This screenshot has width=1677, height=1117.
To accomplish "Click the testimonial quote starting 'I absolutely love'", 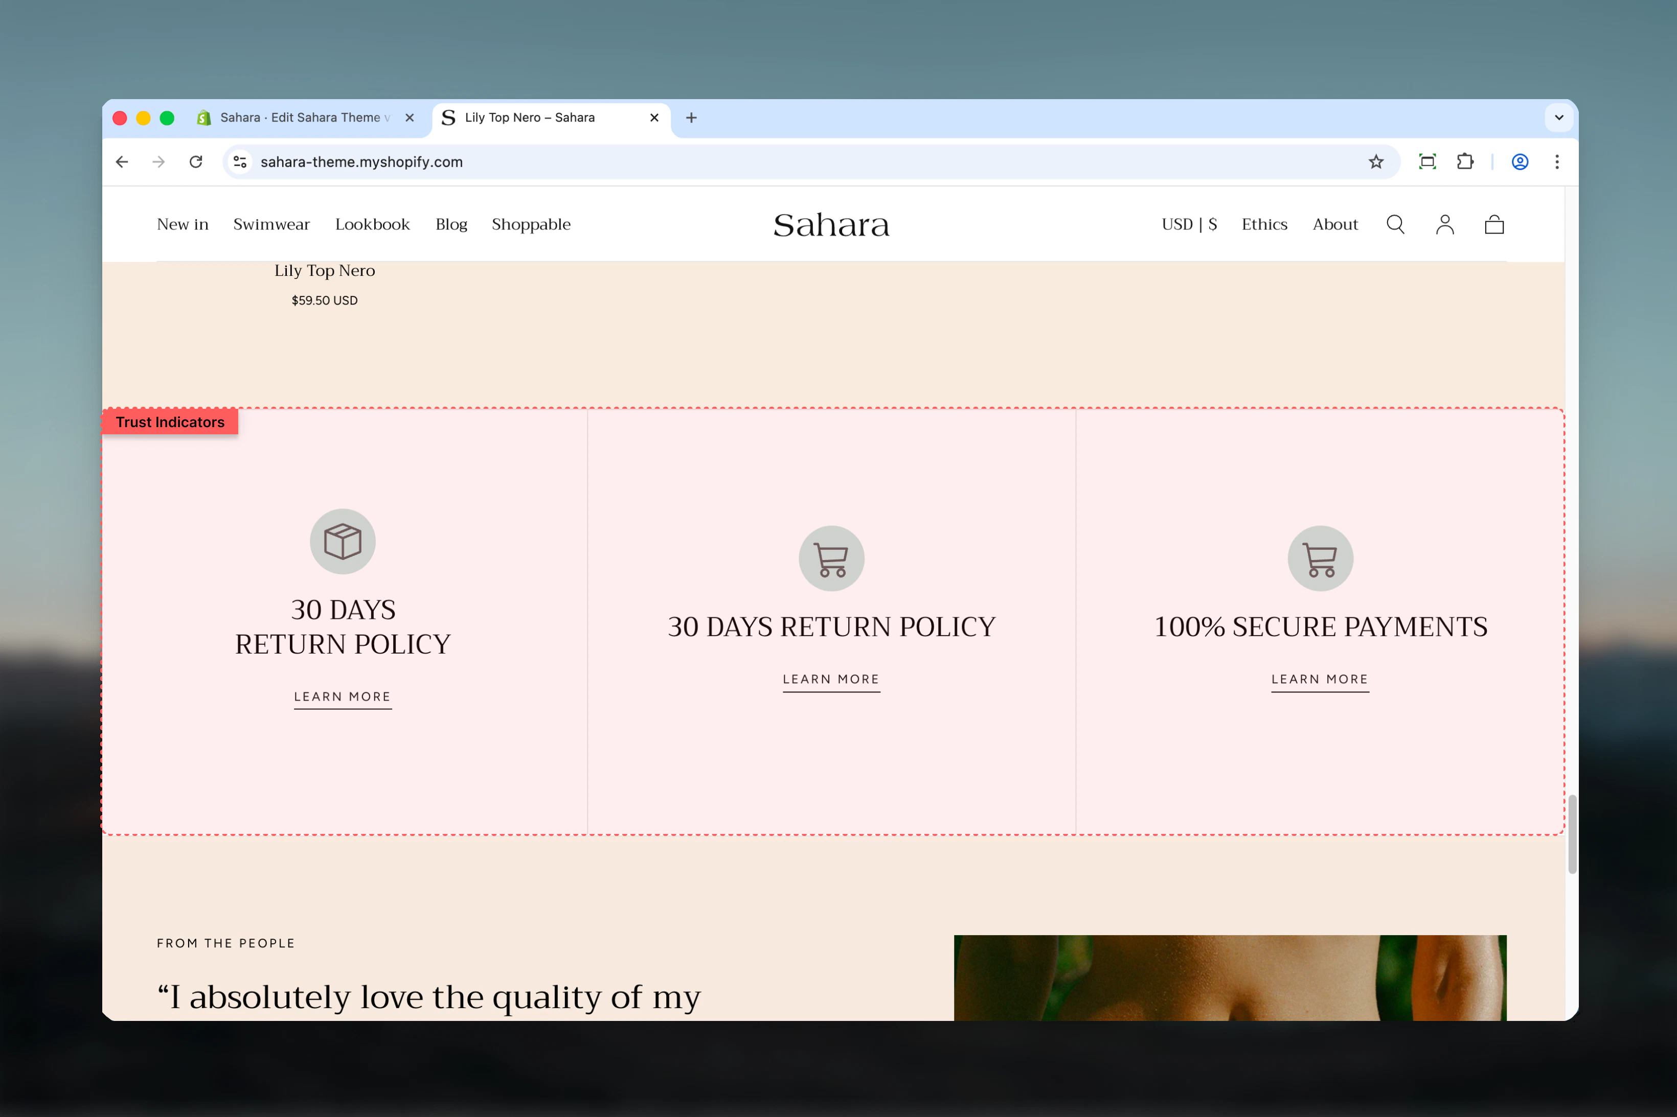I will 429,997.
